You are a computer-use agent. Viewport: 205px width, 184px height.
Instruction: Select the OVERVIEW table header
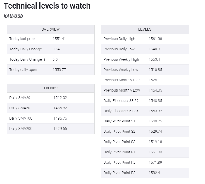point(50,29)
